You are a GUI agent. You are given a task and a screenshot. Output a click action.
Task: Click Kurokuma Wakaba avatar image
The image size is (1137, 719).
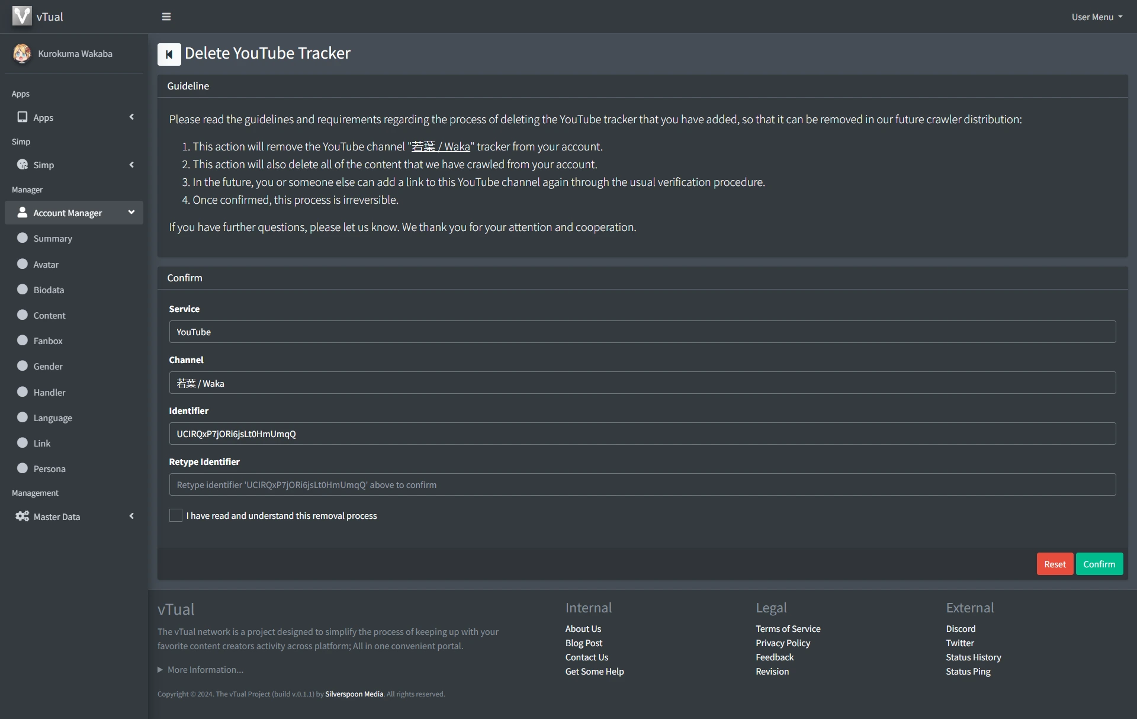tap(22, 53)
